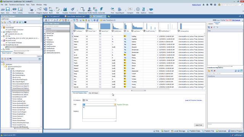
Task: Open the Find value dropdown arrow
Action: [x=115, y=105]
